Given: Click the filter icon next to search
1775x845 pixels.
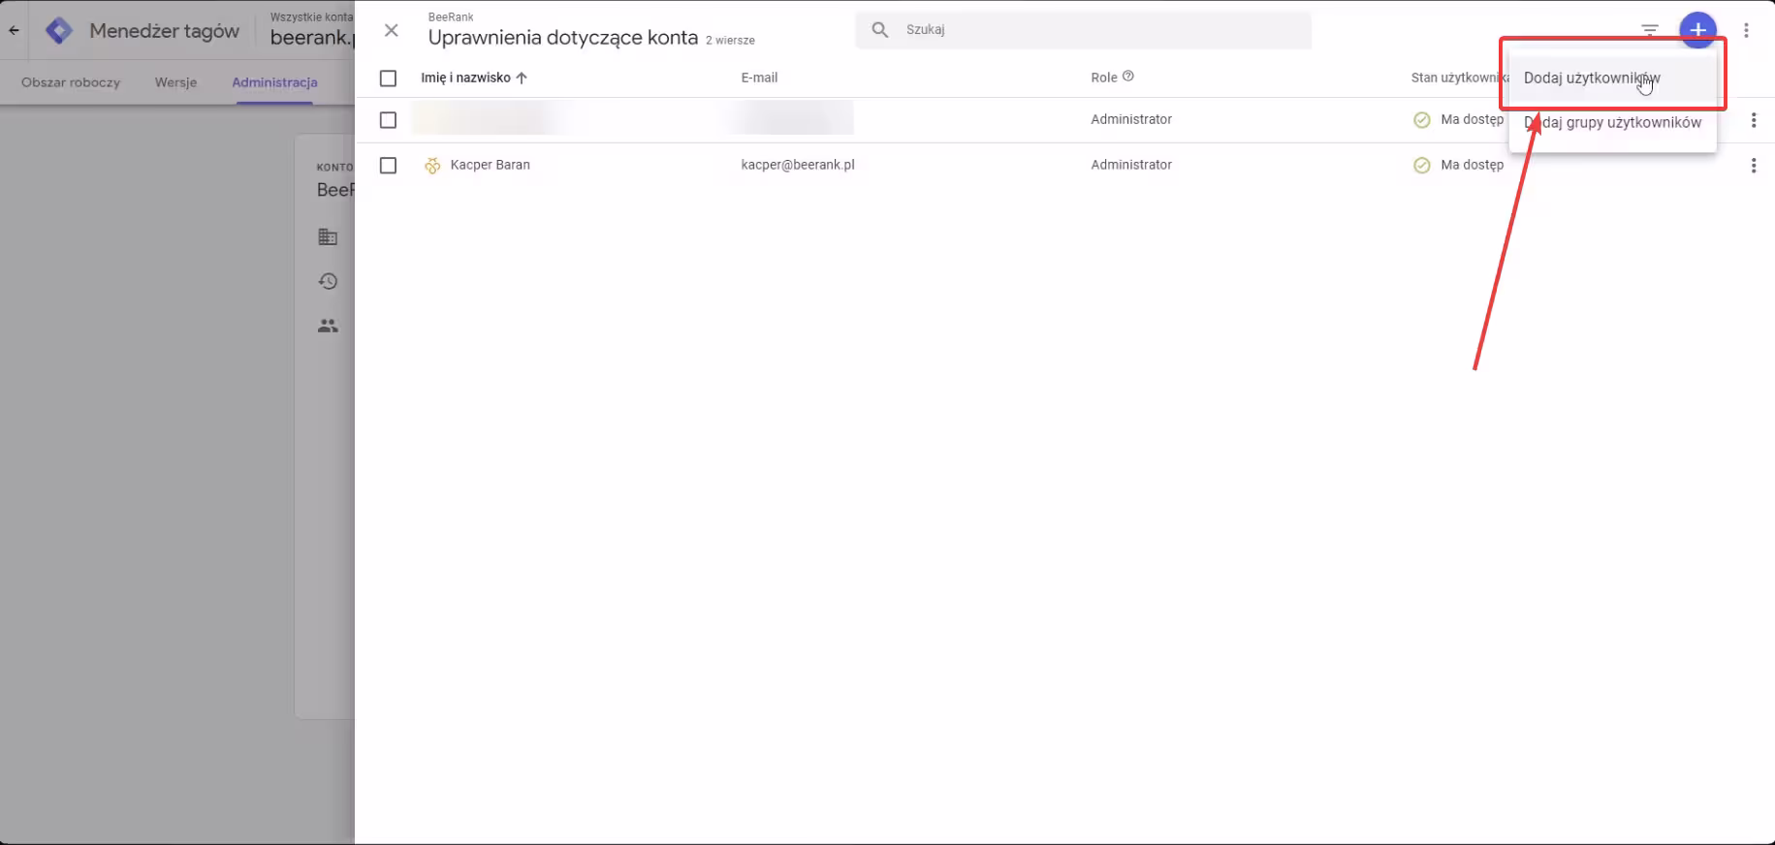Looking at the screenshot, I should pos(1649,30).
